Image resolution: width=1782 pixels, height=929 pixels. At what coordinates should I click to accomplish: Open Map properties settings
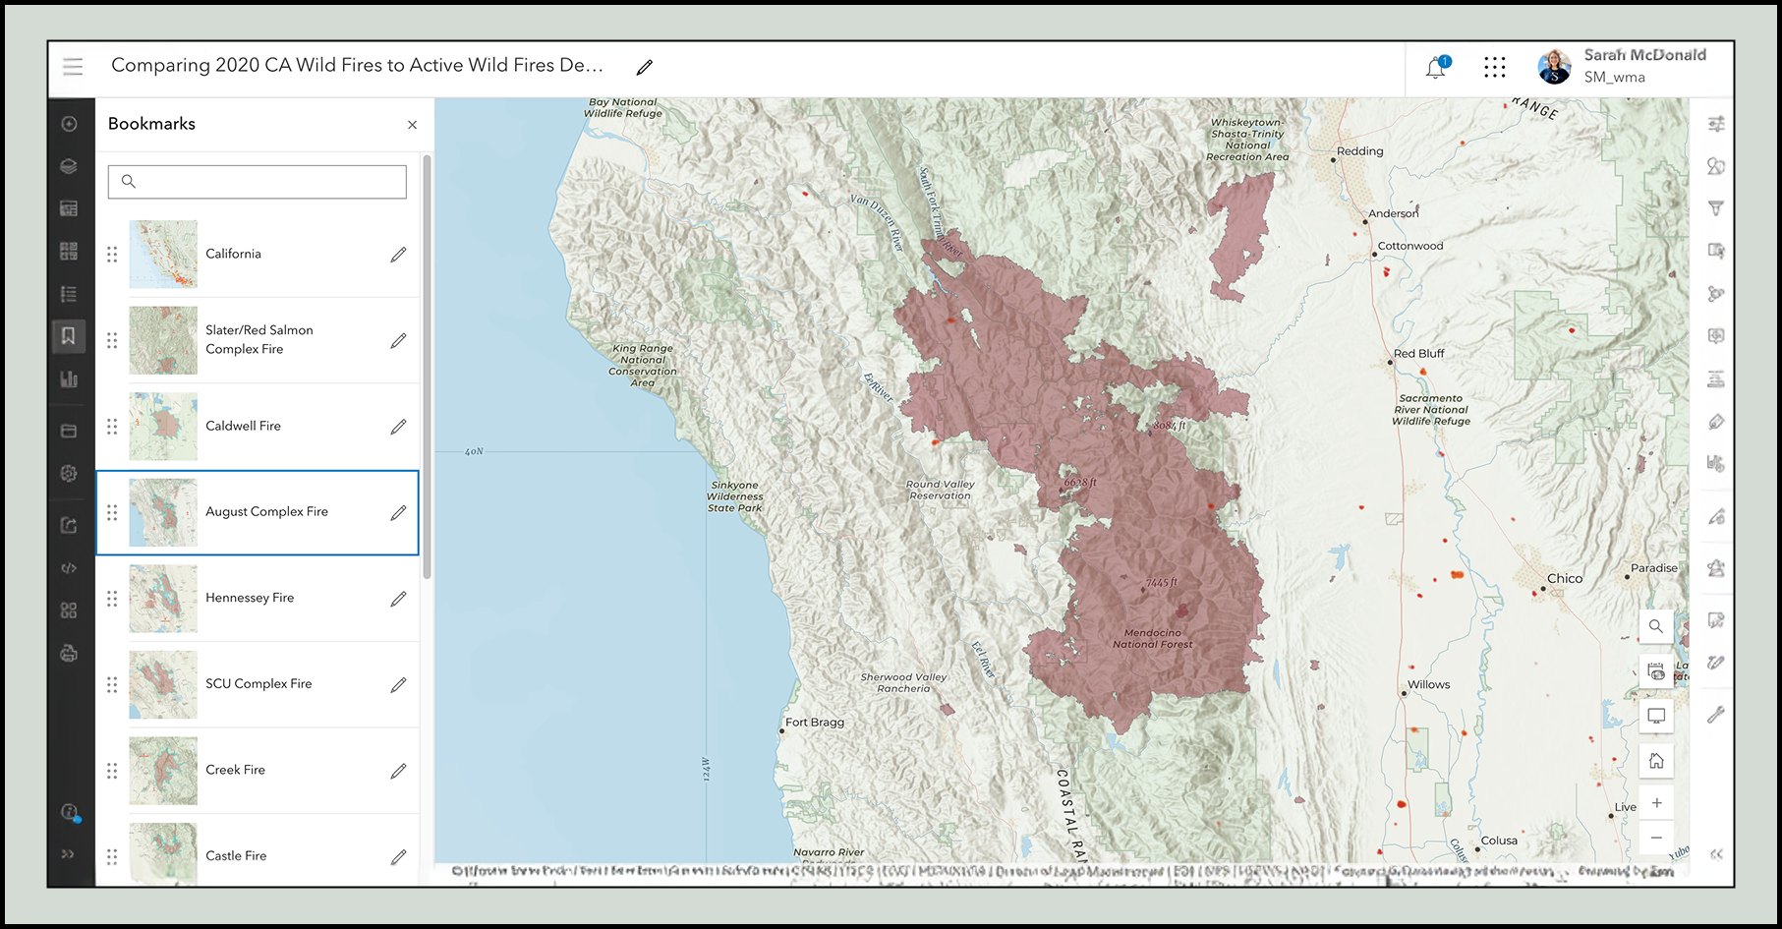coord(69,473)
